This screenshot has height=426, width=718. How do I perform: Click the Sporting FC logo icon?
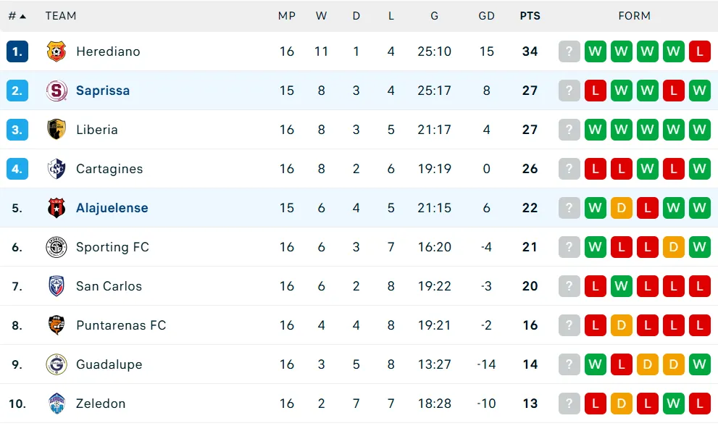pyautogui.click(x=57, y=247)
